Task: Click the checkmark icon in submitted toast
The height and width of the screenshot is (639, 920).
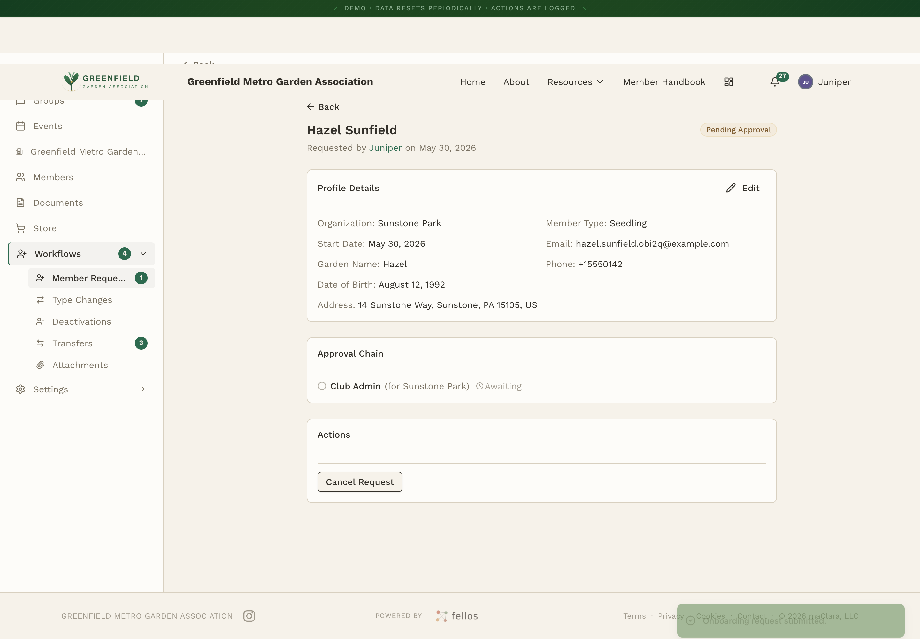Action: [x=691, y=620]
